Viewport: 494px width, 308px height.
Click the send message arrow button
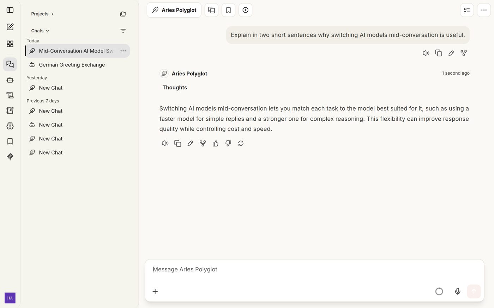[474, 291]
